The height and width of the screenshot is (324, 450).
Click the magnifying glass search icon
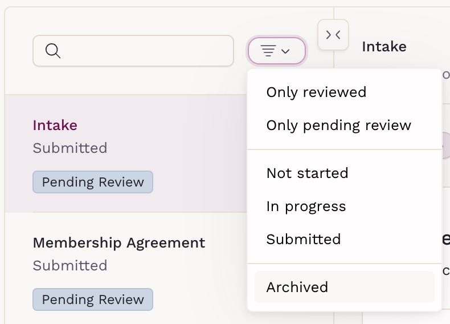[53, 51]
